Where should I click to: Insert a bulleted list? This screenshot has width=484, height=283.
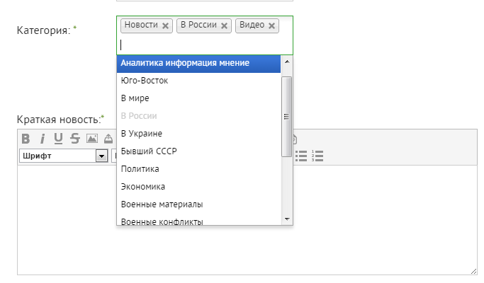tap(301, 156)
